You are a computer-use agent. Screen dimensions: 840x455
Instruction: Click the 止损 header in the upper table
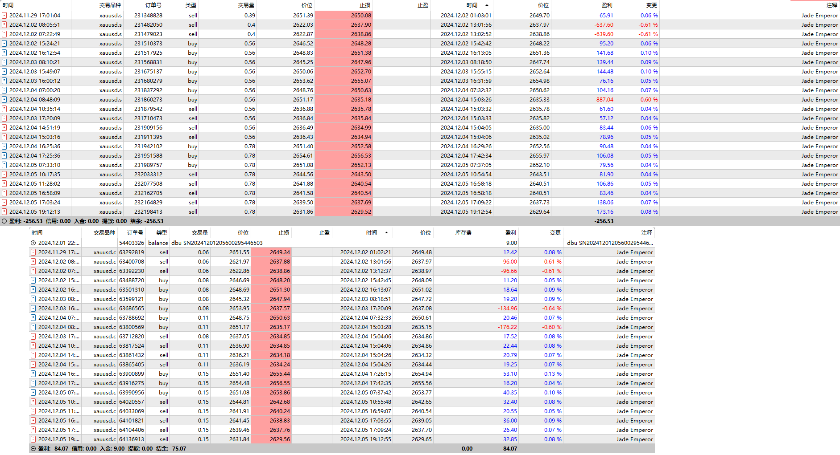[365, 5]
